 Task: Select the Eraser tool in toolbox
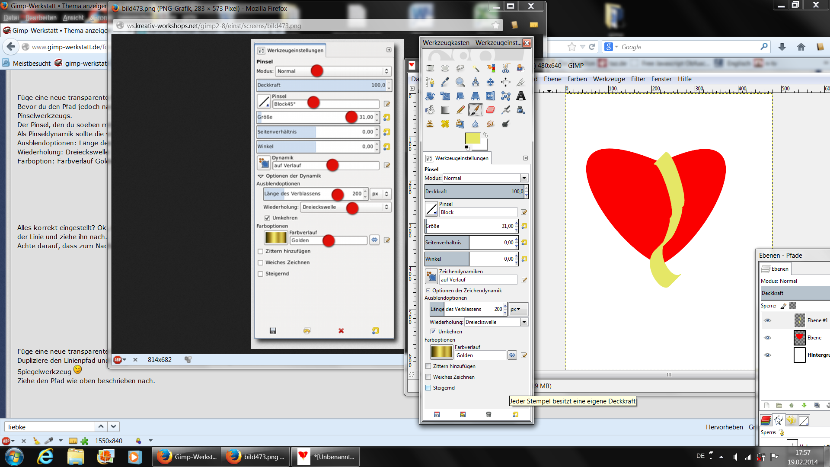click(490, 110)
